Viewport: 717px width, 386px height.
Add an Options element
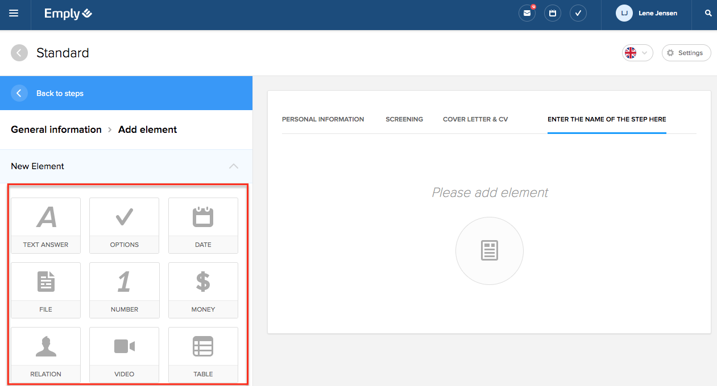[124, 225]
